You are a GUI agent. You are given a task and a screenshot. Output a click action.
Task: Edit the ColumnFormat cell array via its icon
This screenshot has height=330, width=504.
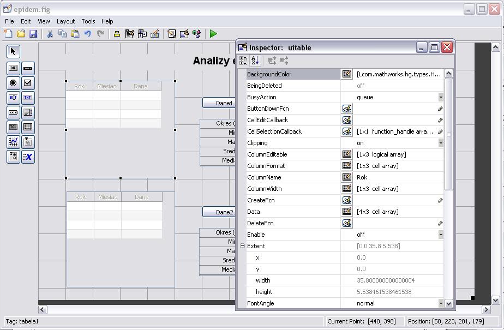[x=346, y=166]
